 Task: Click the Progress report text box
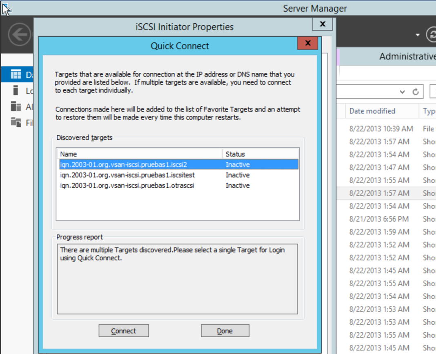[x=178, y=279]
